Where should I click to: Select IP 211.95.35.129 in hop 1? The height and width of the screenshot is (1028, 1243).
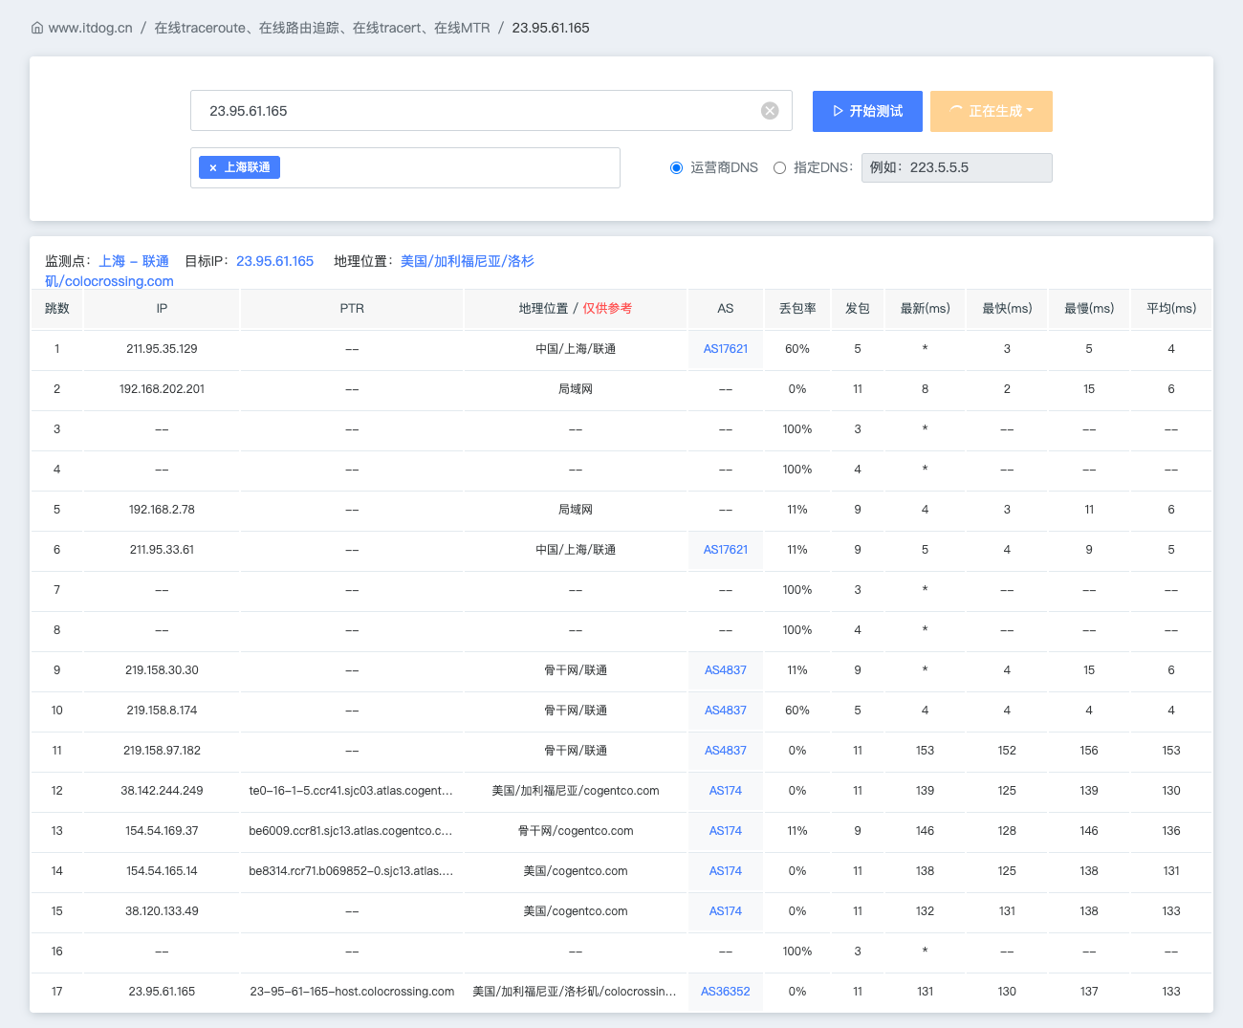[162, 349]
